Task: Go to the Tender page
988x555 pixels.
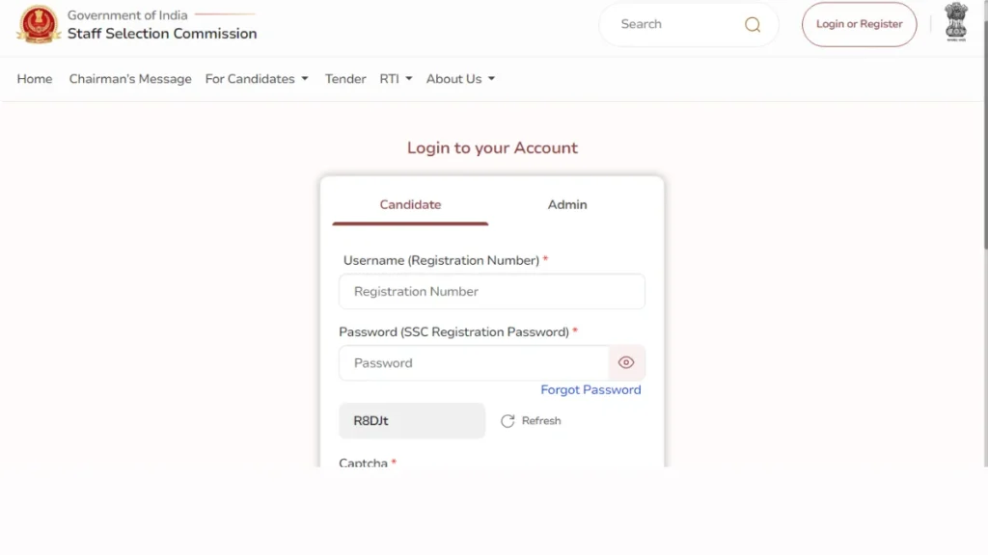Action: pyautogui.click(x=345, y=79)
